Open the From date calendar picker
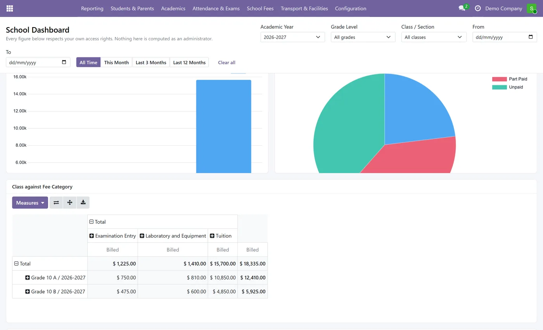The width and height of the screenshot is (543, 330). pyautogui.click(x=531, y=37)
